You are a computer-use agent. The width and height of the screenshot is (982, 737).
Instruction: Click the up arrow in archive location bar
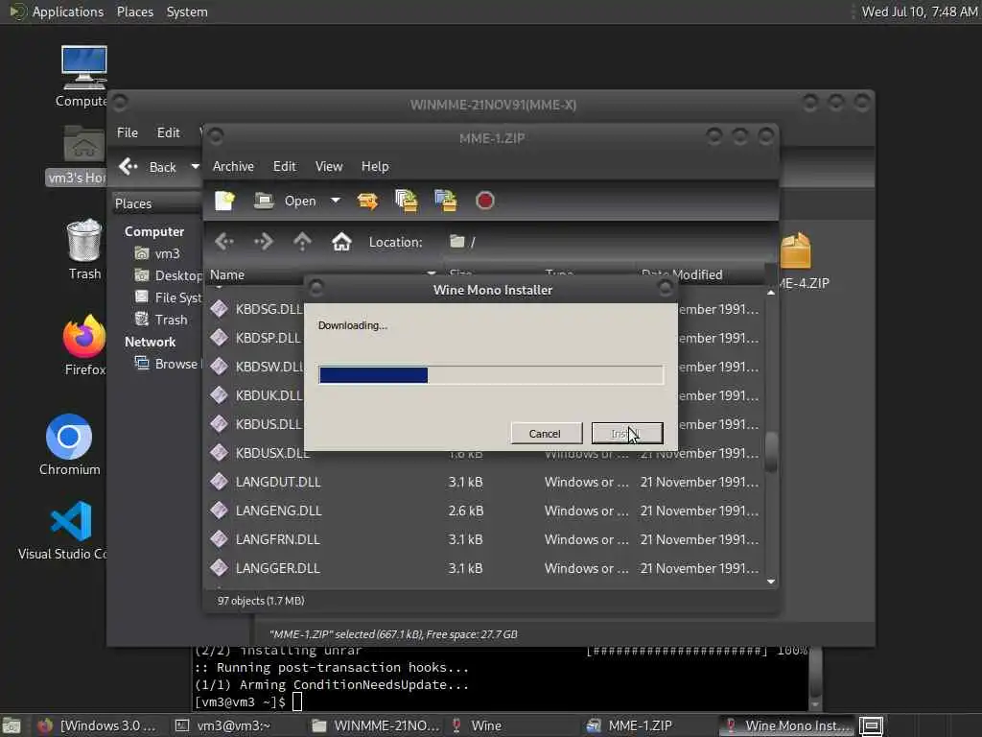tap(302, 242)
